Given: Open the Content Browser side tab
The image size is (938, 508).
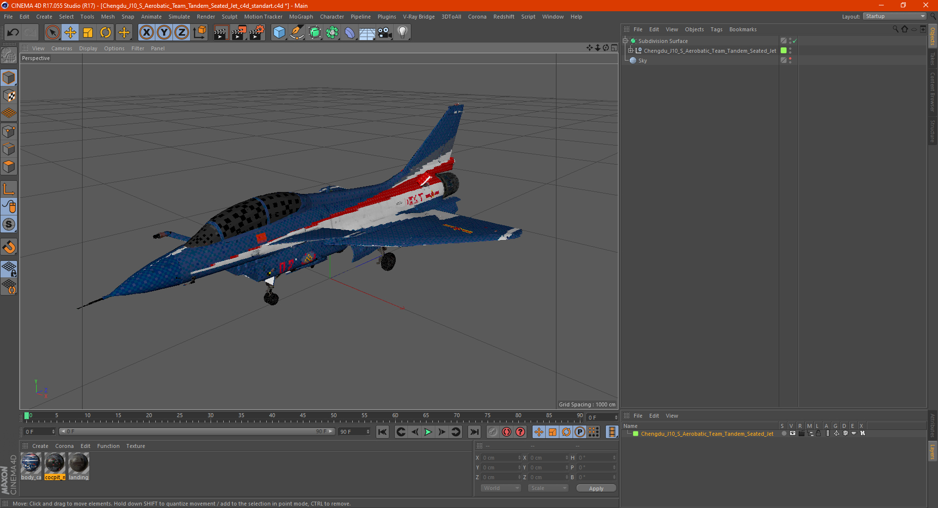Looking at the screenshot, I should (x=932, y=92).
